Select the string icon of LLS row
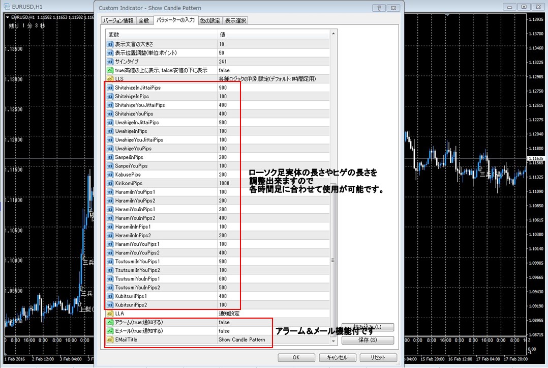 pos(110,79)
